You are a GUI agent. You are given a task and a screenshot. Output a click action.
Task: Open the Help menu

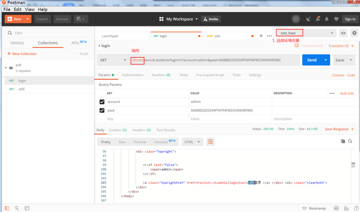tap(42, 9)
